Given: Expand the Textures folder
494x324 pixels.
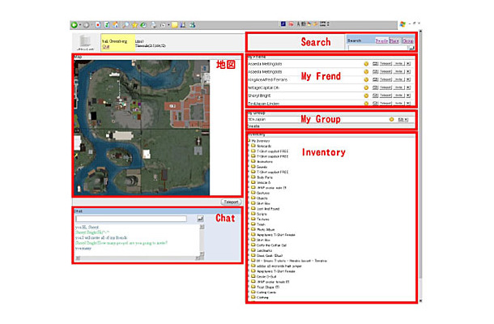Looking at the screenshot, I should (249, 219).
